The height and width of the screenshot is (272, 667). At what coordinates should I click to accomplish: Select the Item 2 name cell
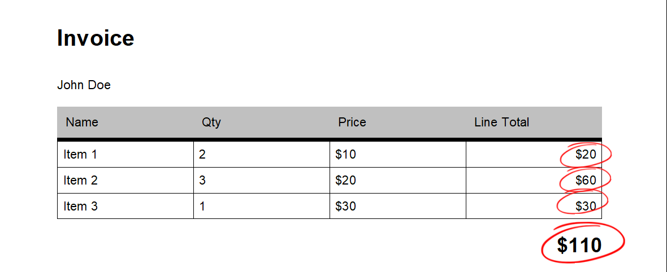(x=125, y=180)
